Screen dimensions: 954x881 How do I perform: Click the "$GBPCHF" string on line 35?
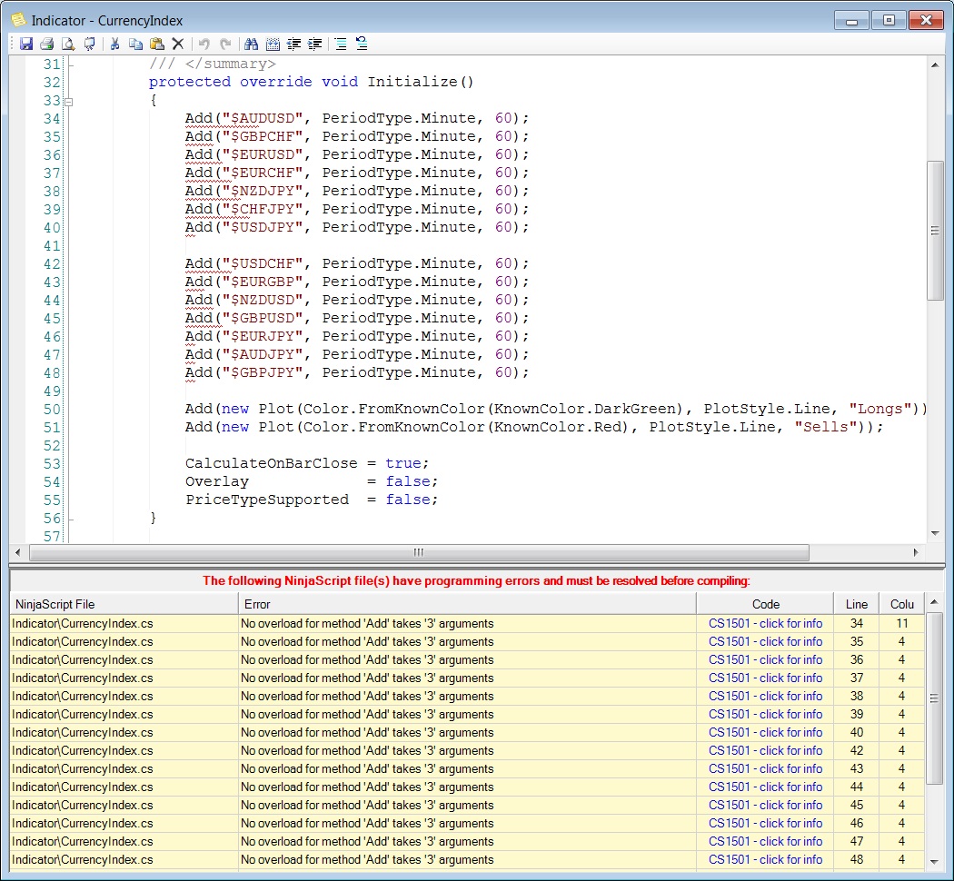click(x=263, y=136)
